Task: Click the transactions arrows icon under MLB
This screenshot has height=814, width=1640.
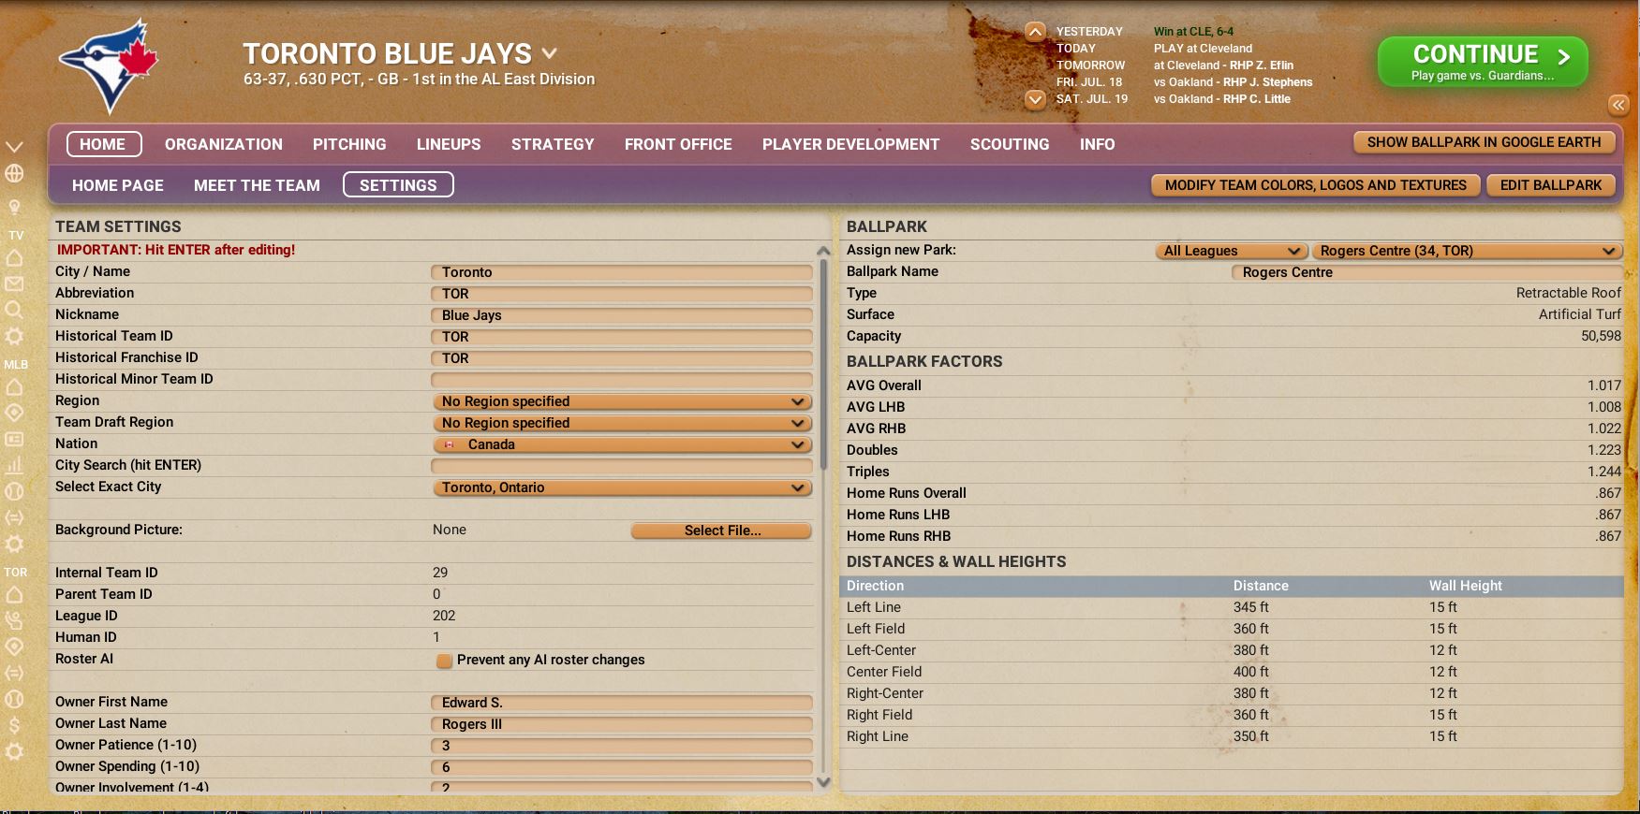Action: (x=14, y=517)
